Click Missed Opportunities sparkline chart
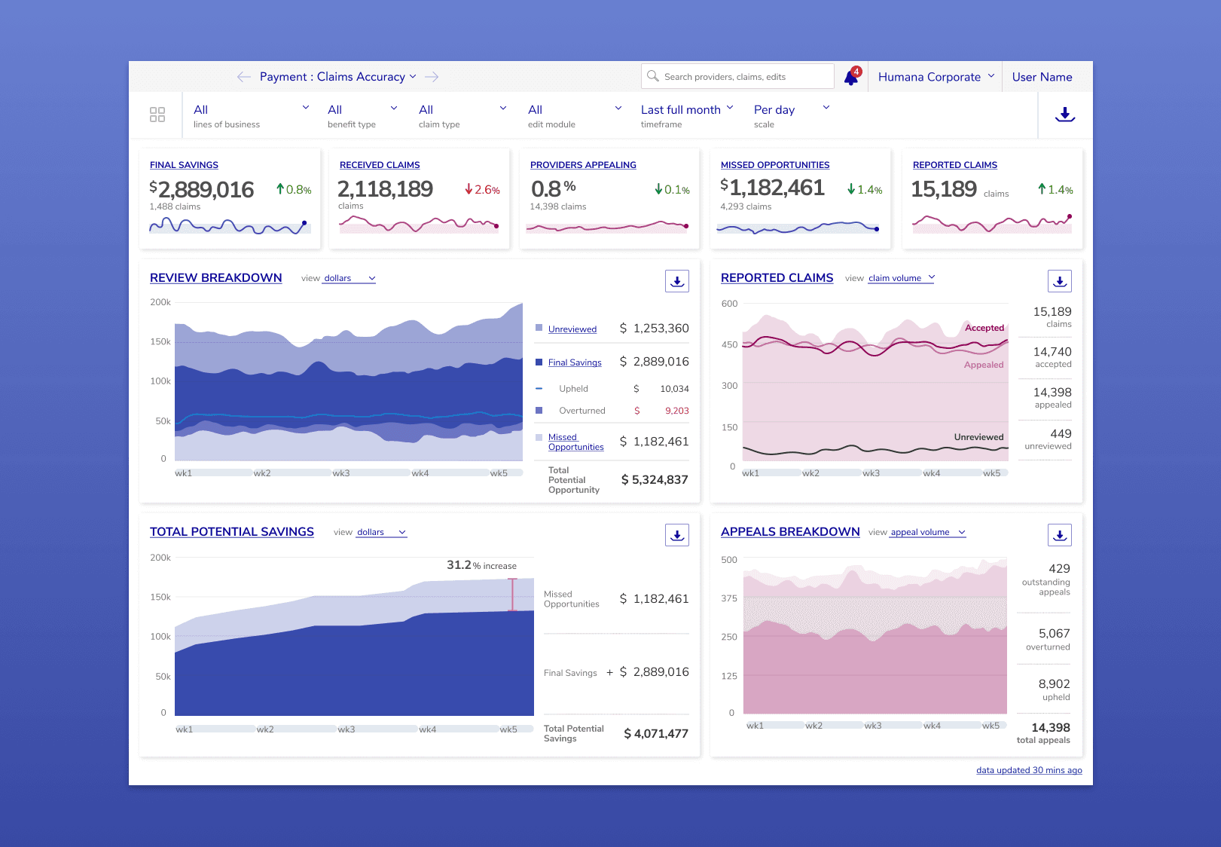Screen dimensions: 1221x847 (798, 227)
